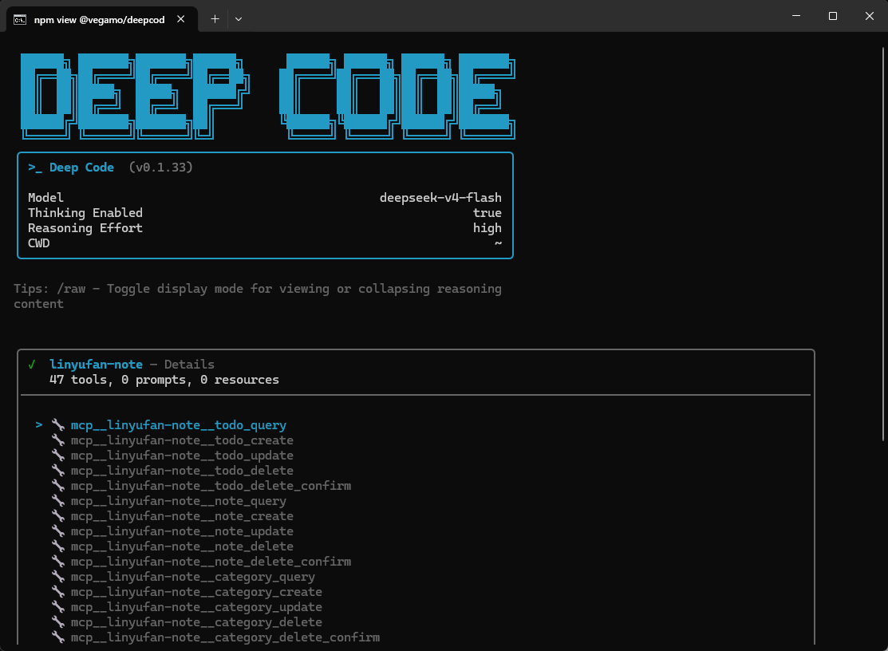888x651 pixels.
Task: Click the Reasoning Effort label
Action: click(x=85, y=228)
